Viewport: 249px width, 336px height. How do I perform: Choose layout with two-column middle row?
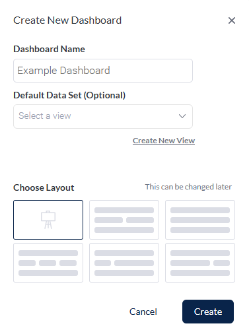124,220
